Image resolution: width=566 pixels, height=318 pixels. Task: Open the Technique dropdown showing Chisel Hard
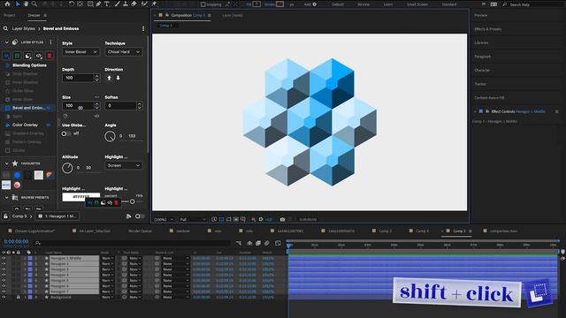[x=124, y=52]
